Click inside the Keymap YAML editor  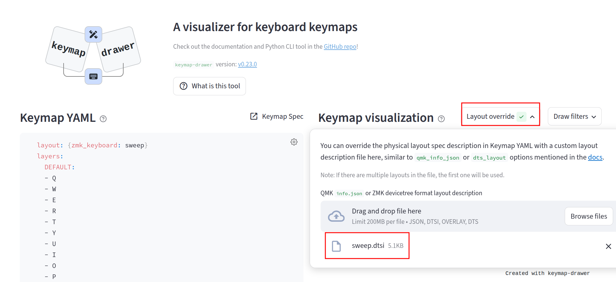(x=152, y=198)
